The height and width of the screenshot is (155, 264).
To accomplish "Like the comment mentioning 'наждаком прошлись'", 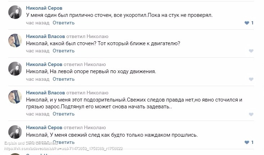I will click(247, 142).
